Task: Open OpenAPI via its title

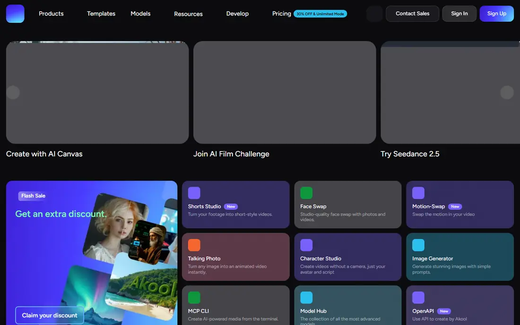Action: pyautogui.click(x=423, y=311)
